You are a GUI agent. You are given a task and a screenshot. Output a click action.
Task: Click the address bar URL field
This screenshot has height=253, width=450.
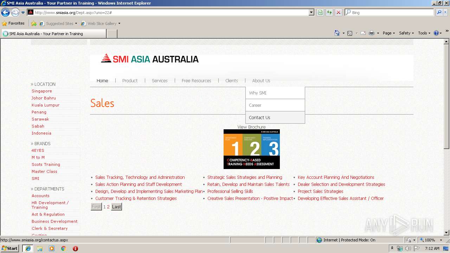coord(171,12)
